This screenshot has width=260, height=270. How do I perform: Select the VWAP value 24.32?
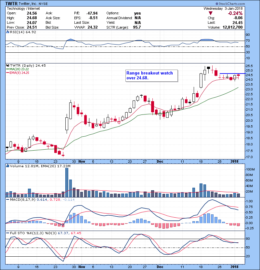pyautogui.click(x=93, y=27)
